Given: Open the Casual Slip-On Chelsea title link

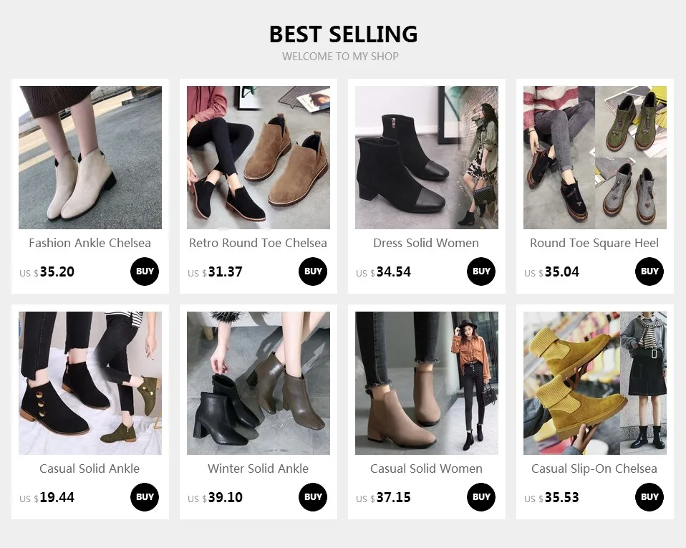Looking at the screenshot, I should [x=594, y=468].
